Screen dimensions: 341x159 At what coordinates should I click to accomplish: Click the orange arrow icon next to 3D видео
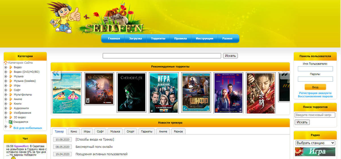[x=11, y=117]
